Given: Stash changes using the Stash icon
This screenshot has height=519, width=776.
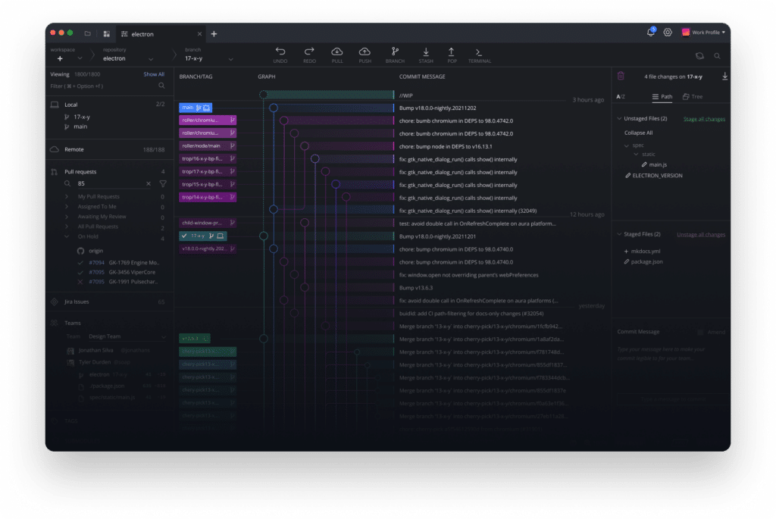Looking at the screenshot, I should pyautogui.click(x=426, y=52).
